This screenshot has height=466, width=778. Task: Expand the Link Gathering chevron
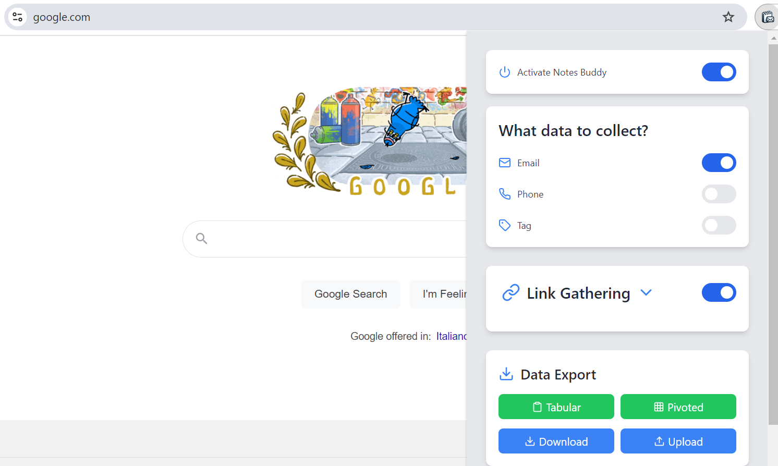(646, 292)
